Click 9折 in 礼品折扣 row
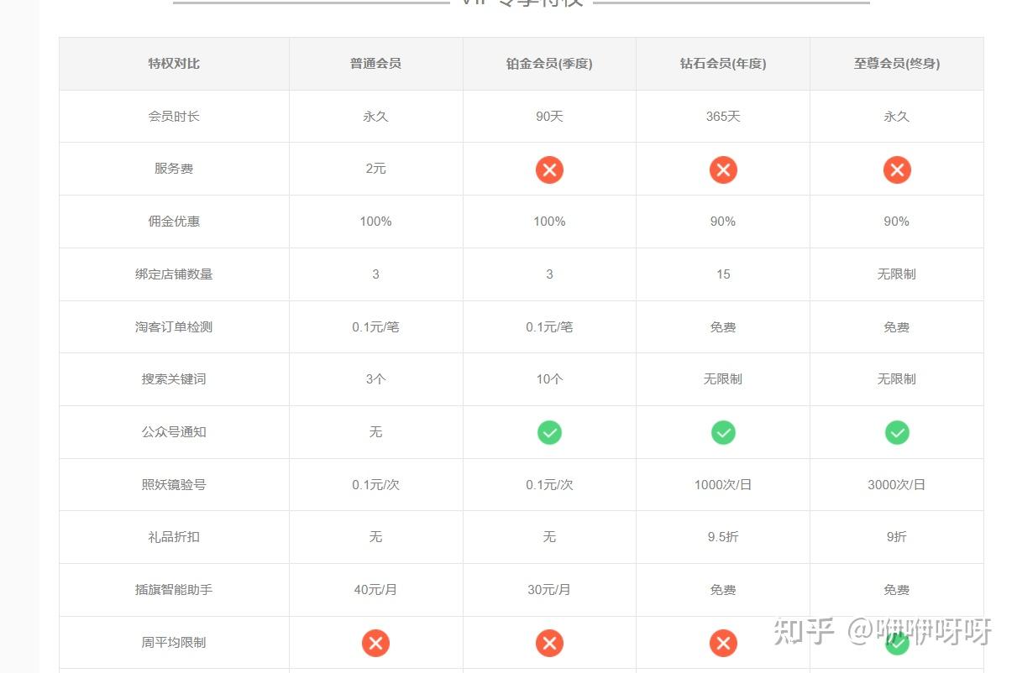This screenshot has width=1017, height=673. click(x=897, y=537)
